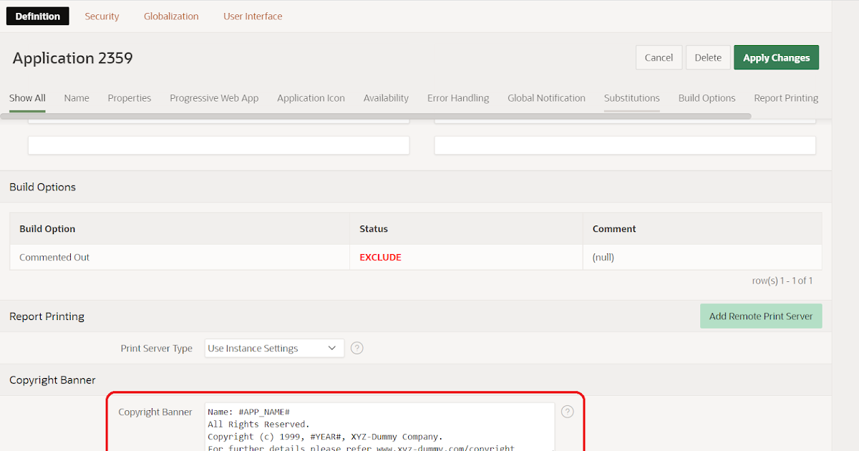Select the Progressive Web App subtab

point(214,98)
